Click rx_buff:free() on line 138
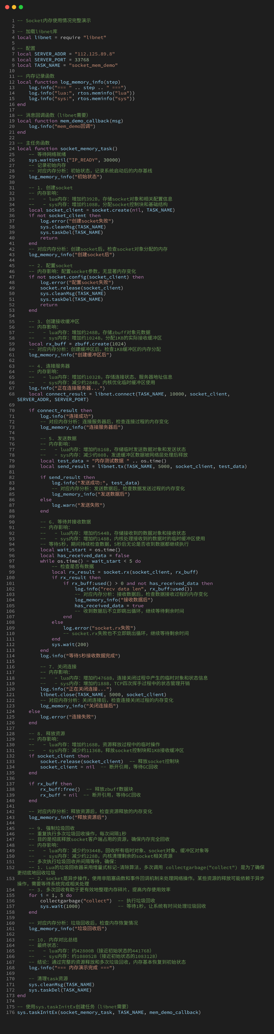This screenshot has width=274, height=1034. tap(60, 789)
